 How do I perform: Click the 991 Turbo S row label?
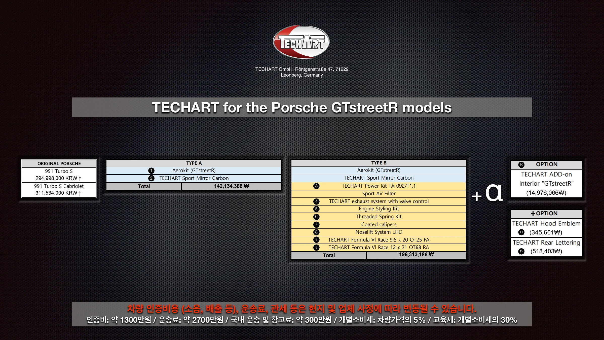click(x=59, y=171)
